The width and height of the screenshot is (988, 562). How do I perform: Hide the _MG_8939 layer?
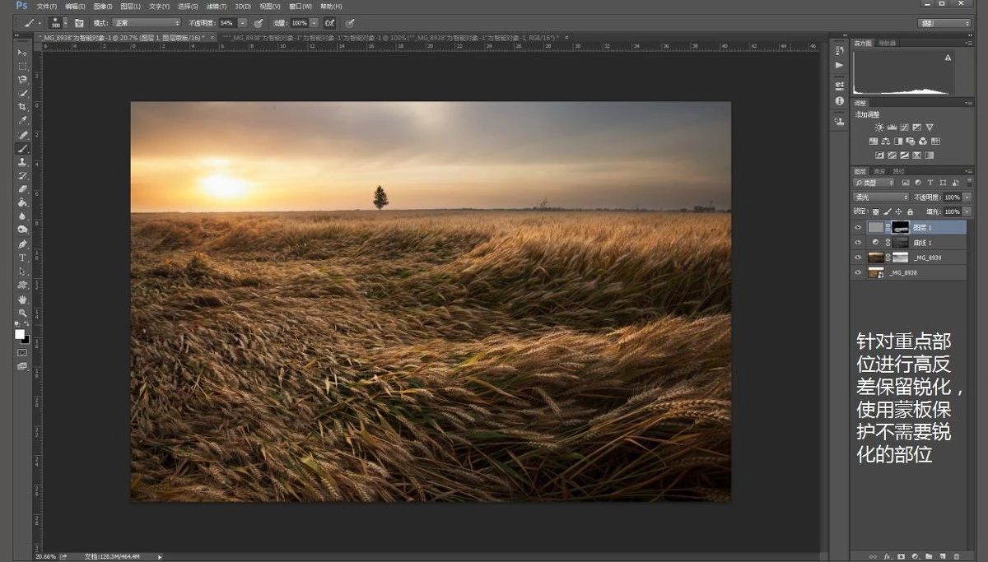tap(859, 258)
